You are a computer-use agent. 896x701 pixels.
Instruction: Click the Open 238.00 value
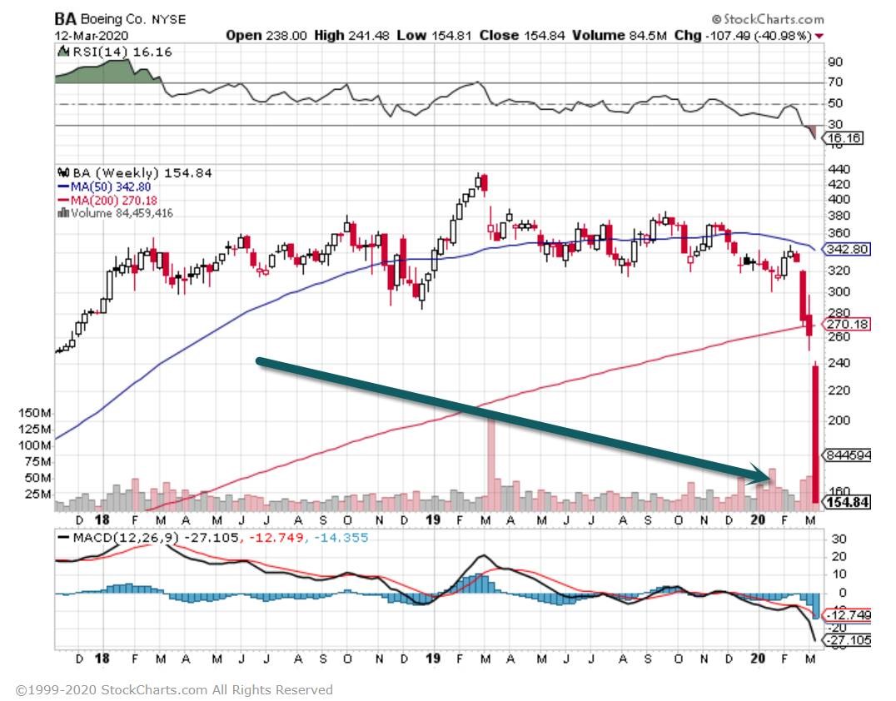[x=266, y=36]
